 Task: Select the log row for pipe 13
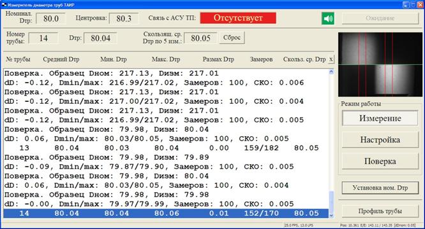[x=166, y=148]
